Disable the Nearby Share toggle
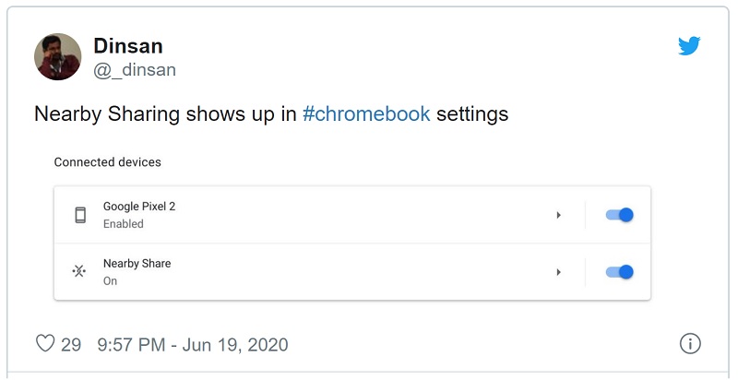The height and width of the screenshot is (380, 738). tap(620, 272)
